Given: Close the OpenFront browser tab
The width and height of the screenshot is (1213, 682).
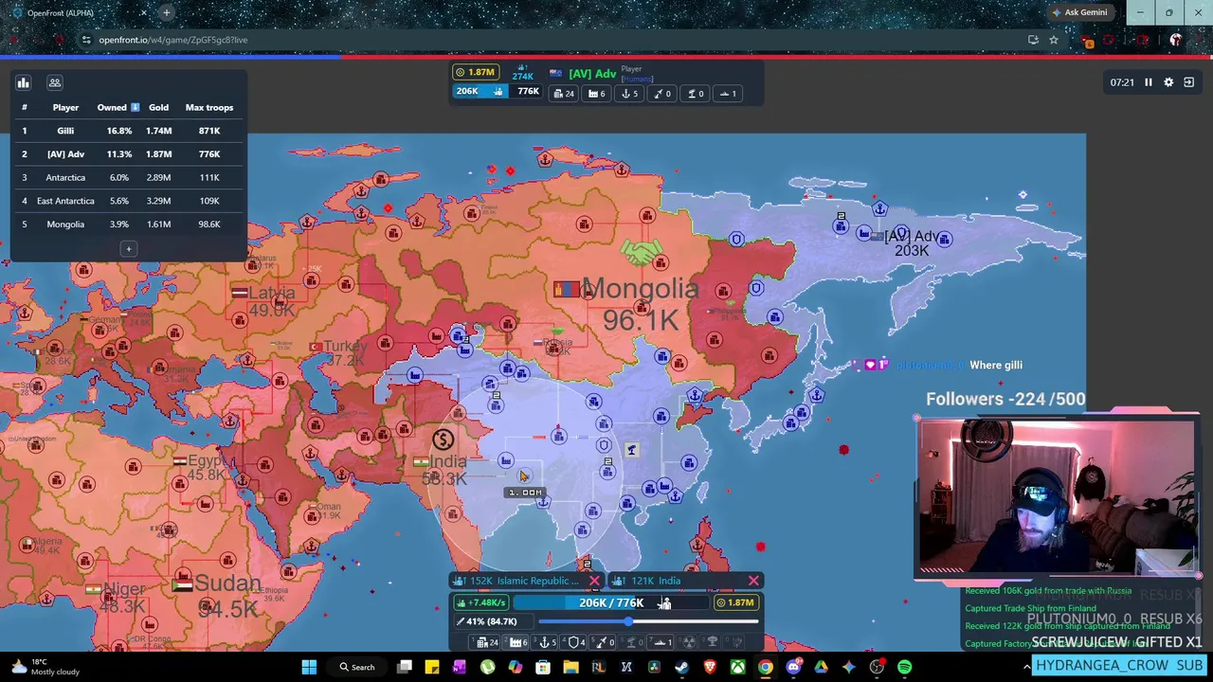Looking at the screenshot, I should pos(143,12).
